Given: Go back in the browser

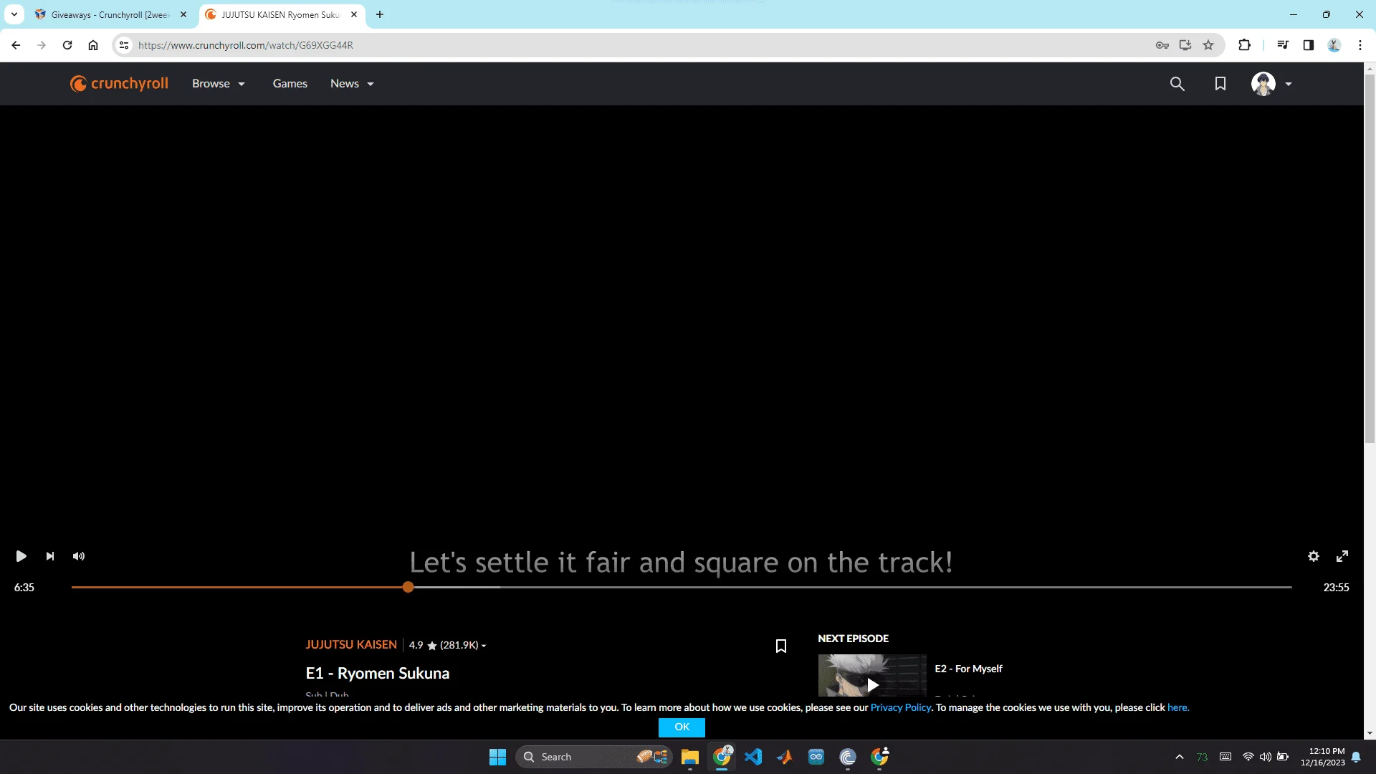Looking at the screenshot, I should click(x=16, y=45).
